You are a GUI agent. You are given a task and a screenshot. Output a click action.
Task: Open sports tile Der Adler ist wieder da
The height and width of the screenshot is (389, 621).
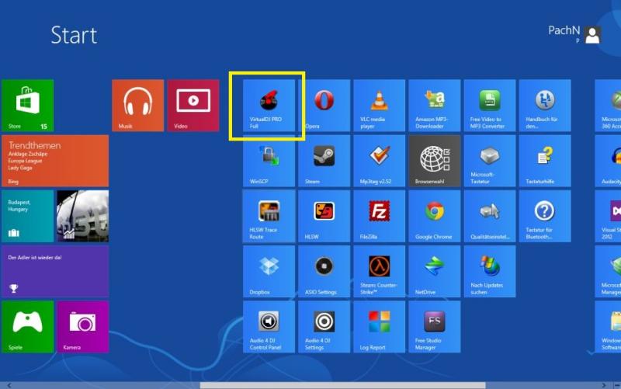point(55,271)
